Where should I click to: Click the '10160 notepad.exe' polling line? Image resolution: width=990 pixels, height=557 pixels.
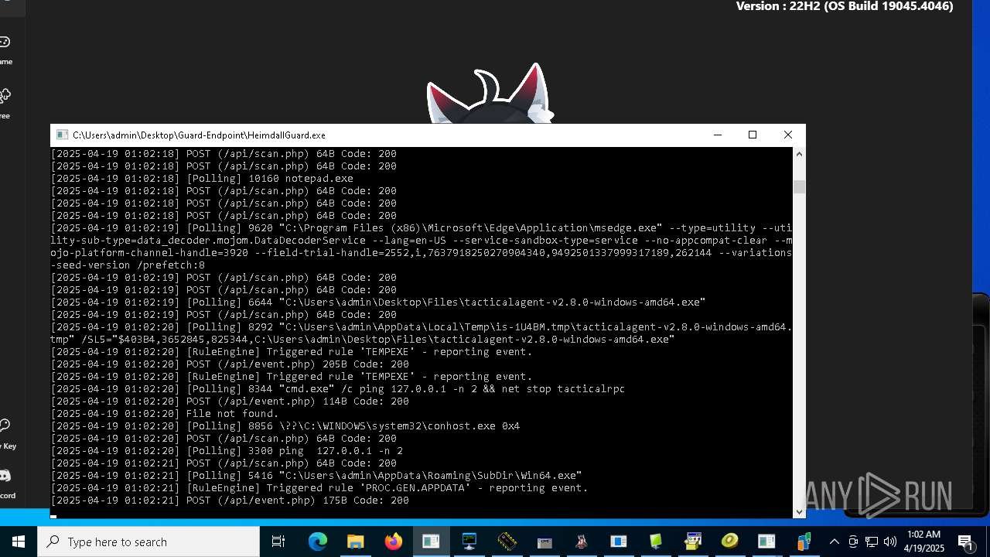[x=202, y=179]
